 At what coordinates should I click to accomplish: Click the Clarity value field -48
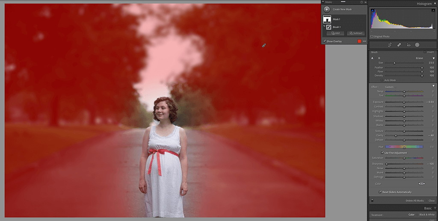tap(431, 136)
